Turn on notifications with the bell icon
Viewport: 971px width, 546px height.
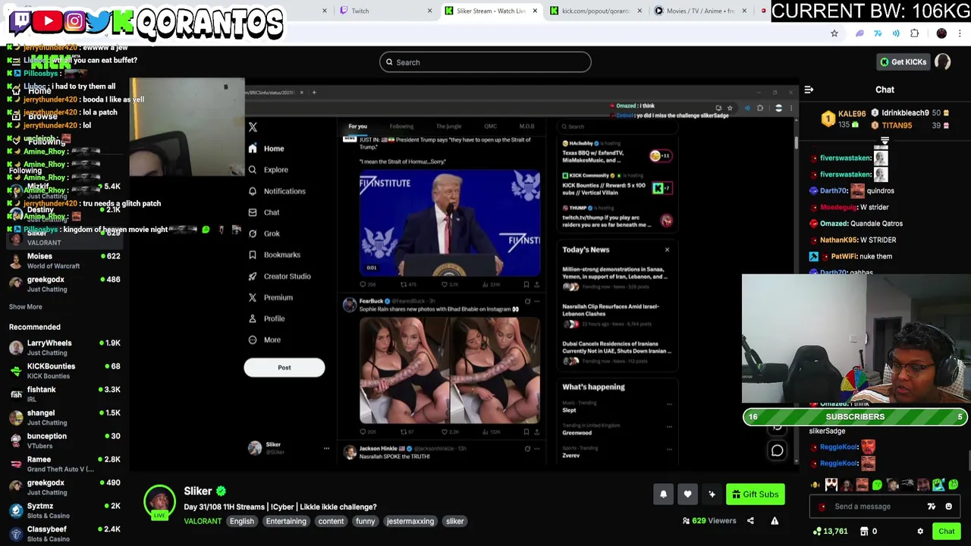[x=663, y=494]
